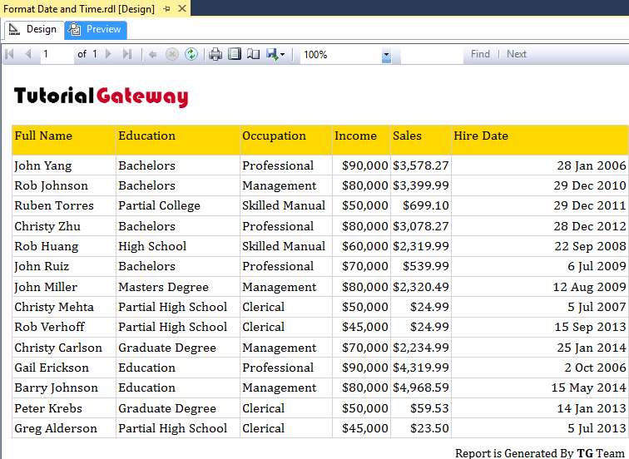Screen dimensions: 629x459
Task: Stop report rendering
Action: point(172,54)
